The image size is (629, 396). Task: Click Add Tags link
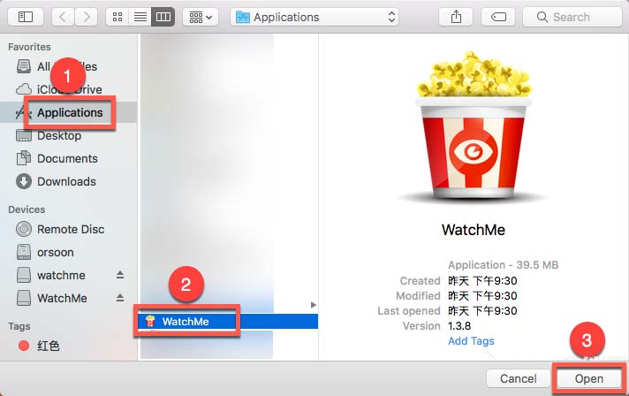(x=471, y=341)
